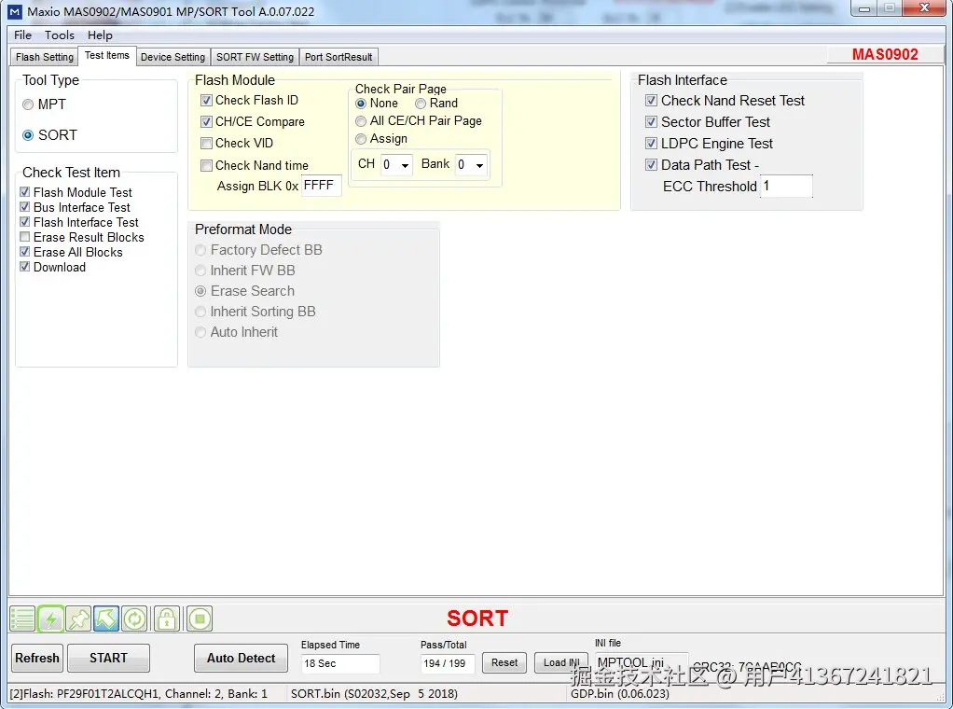Click the Flash PF29F01T2ALCQH1 status bar text
The height and width of the screenshot is (709, 953).
click(x=139, y=694)
